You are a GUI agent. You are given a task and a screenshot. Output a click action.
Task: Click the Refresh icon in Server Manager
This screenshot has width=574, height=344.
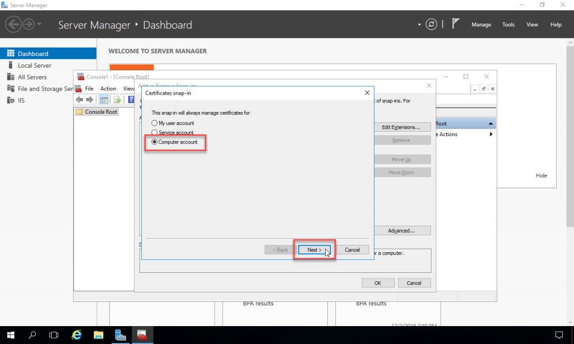(430, 24)
